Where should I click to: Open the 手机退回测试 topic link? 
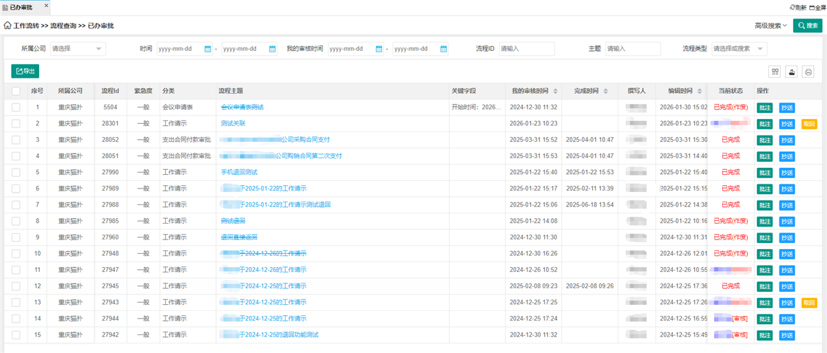click(x=239, y=172)
